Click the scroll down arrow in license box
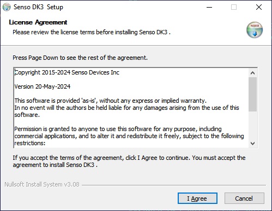 pos(252,144)
